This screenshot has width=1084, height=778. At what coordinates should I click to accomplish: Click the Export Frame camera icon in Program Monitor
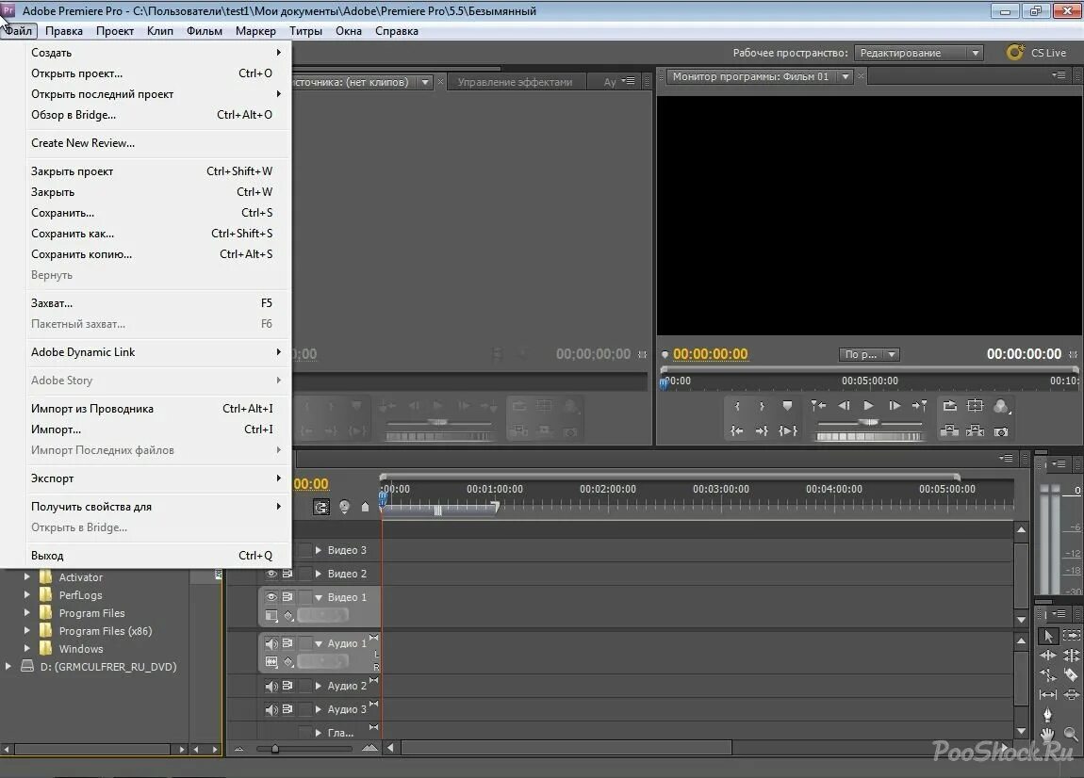[x=1000, y=432]
